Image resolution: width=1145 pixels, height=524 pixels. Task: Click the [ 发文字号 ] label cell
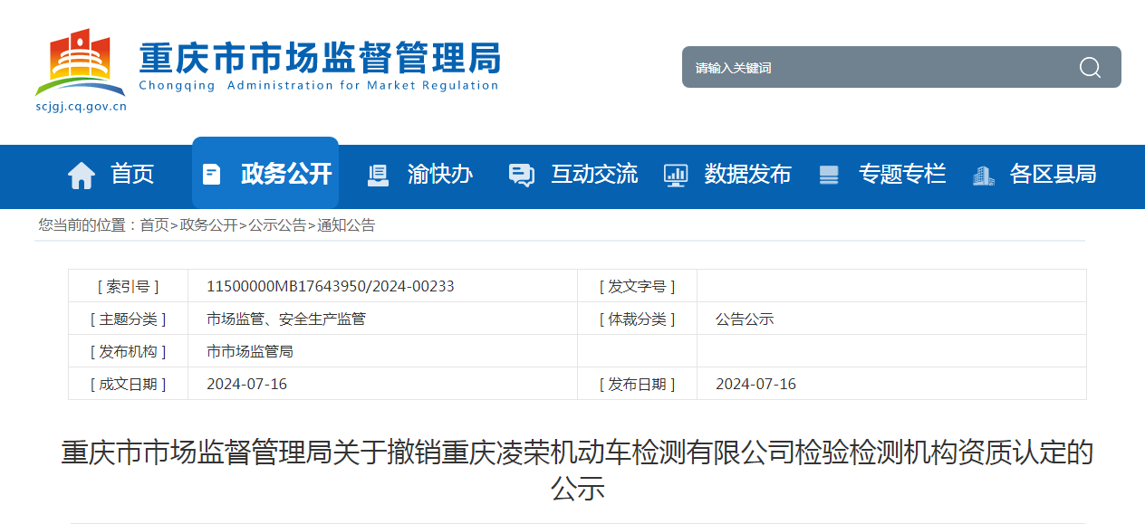[637, 286]
